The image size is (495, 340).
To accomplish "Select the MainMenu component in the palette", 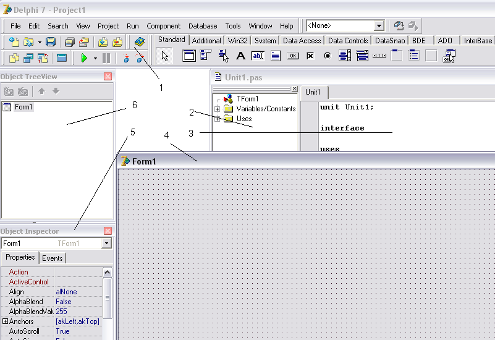I will [x=206, y=56].
